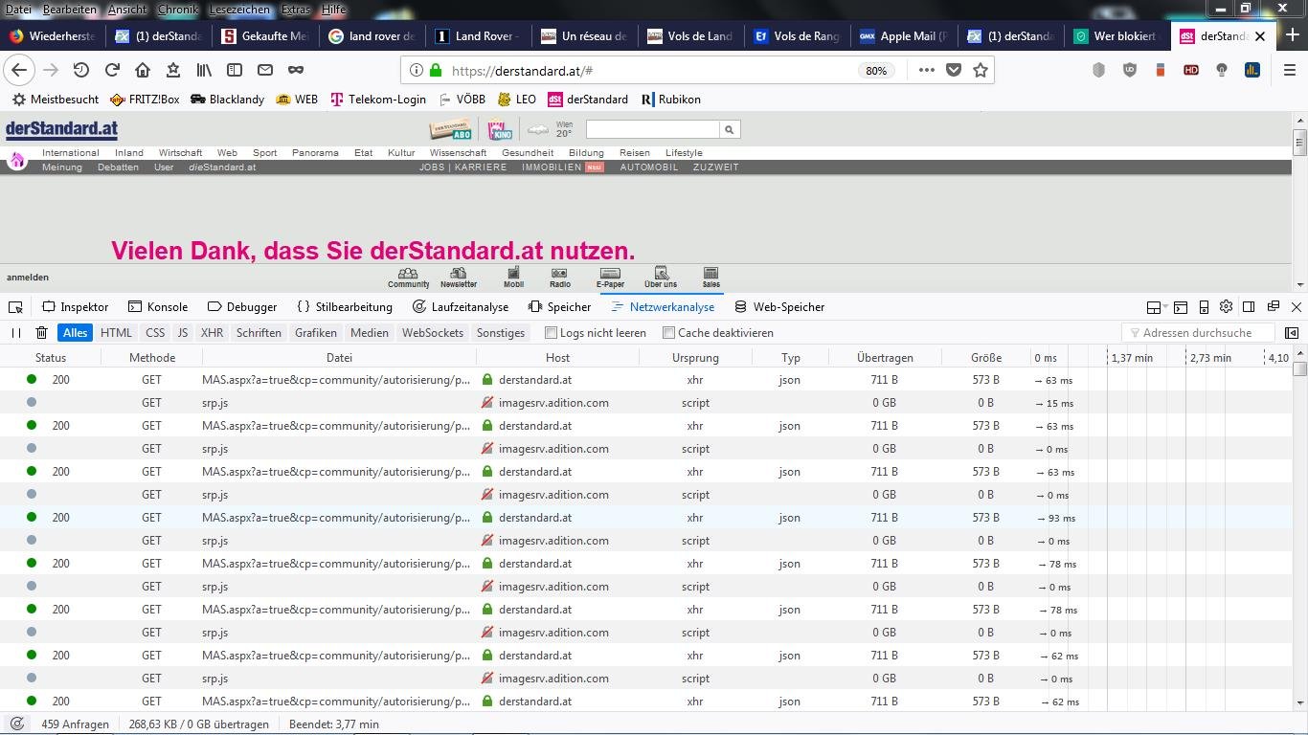The image size is (1308, 735).
Task: Click the Firefox home button
Action: pyautogui.click(x=143, y=70)
